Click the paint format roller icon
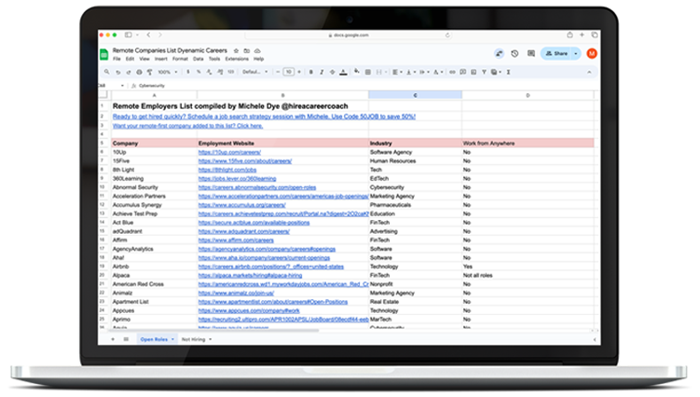This screenshot has height=397, width=700. point(149,72)
